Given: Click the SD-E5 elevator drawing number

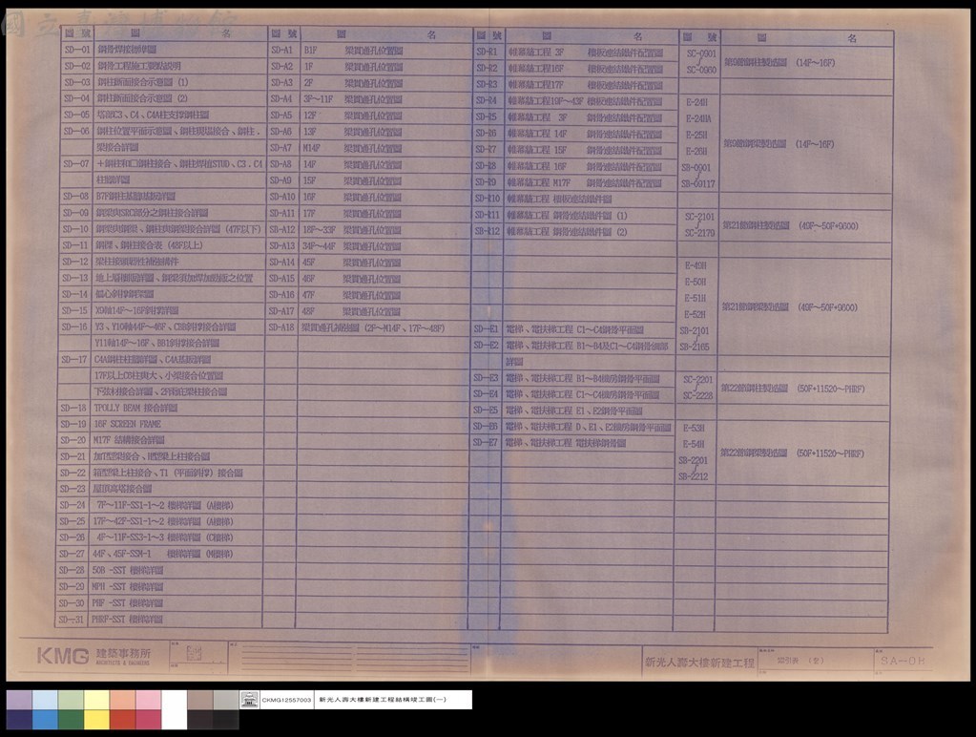Looking at the screenshot, I should pyautogui.click(x=486, y=410).
